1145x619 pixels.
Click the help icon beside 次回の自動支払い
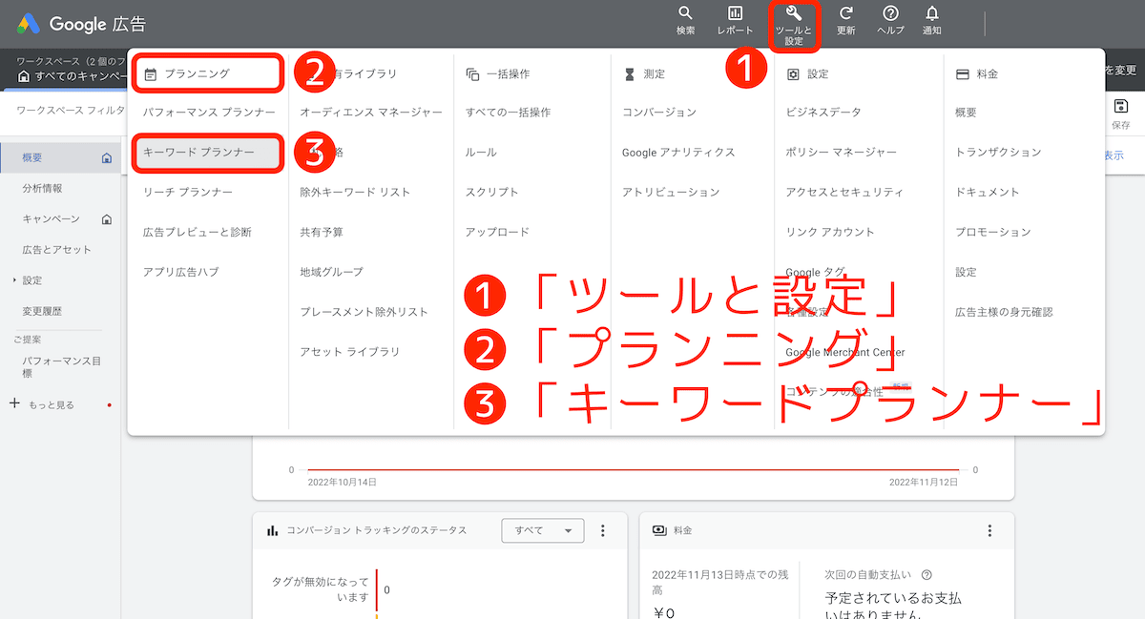pos(926,575)
